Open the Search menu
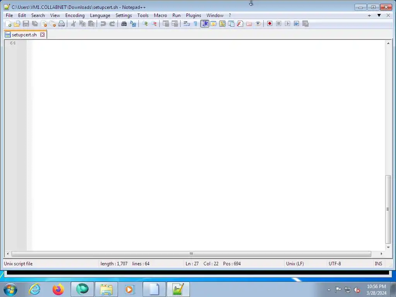Image resolution: width=396 pixels, height=297 pixels. (x=38, y=15)
